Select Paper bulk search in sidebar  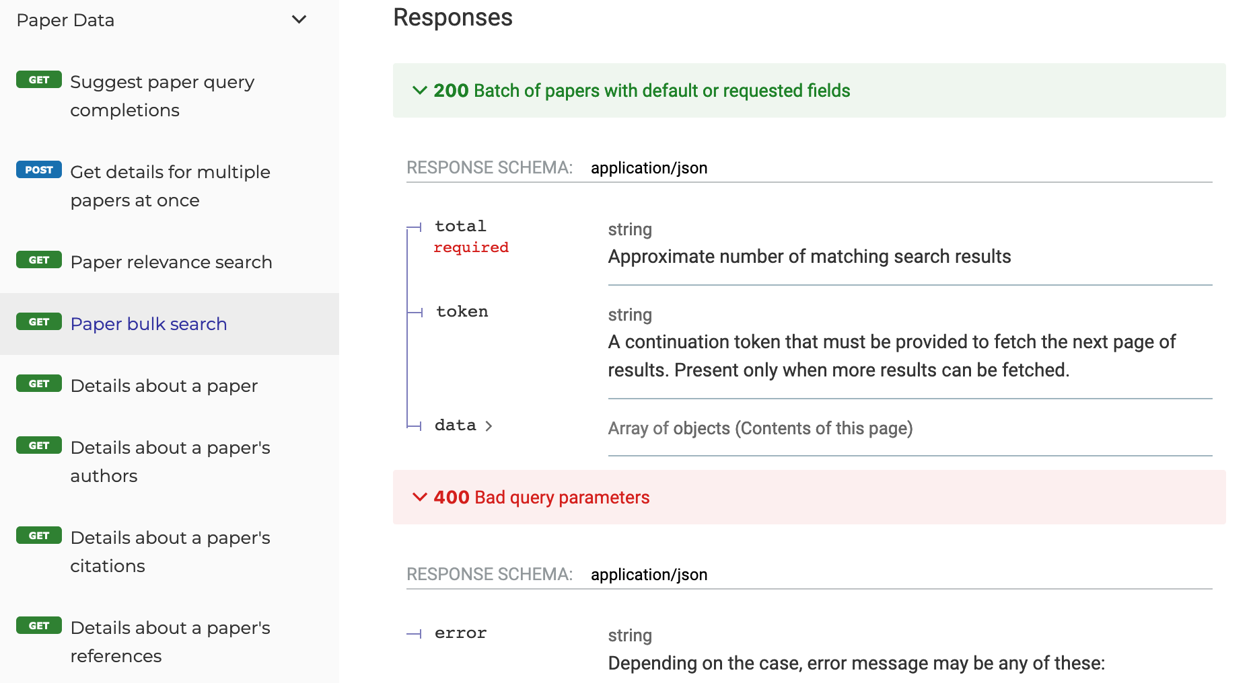coord(148,324)
